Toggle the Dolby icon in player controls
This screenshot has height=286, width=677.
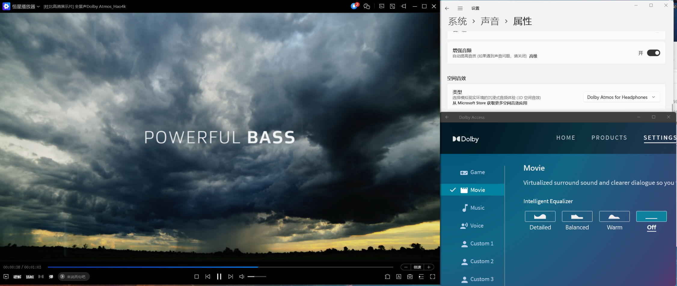pyautogui.click(x=41, y=277)
